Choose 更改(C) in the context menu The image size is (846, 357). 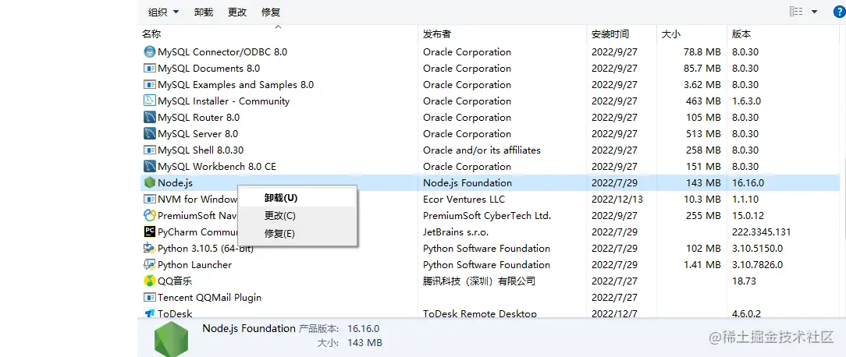pyautogui.click(x=280, y=216)
